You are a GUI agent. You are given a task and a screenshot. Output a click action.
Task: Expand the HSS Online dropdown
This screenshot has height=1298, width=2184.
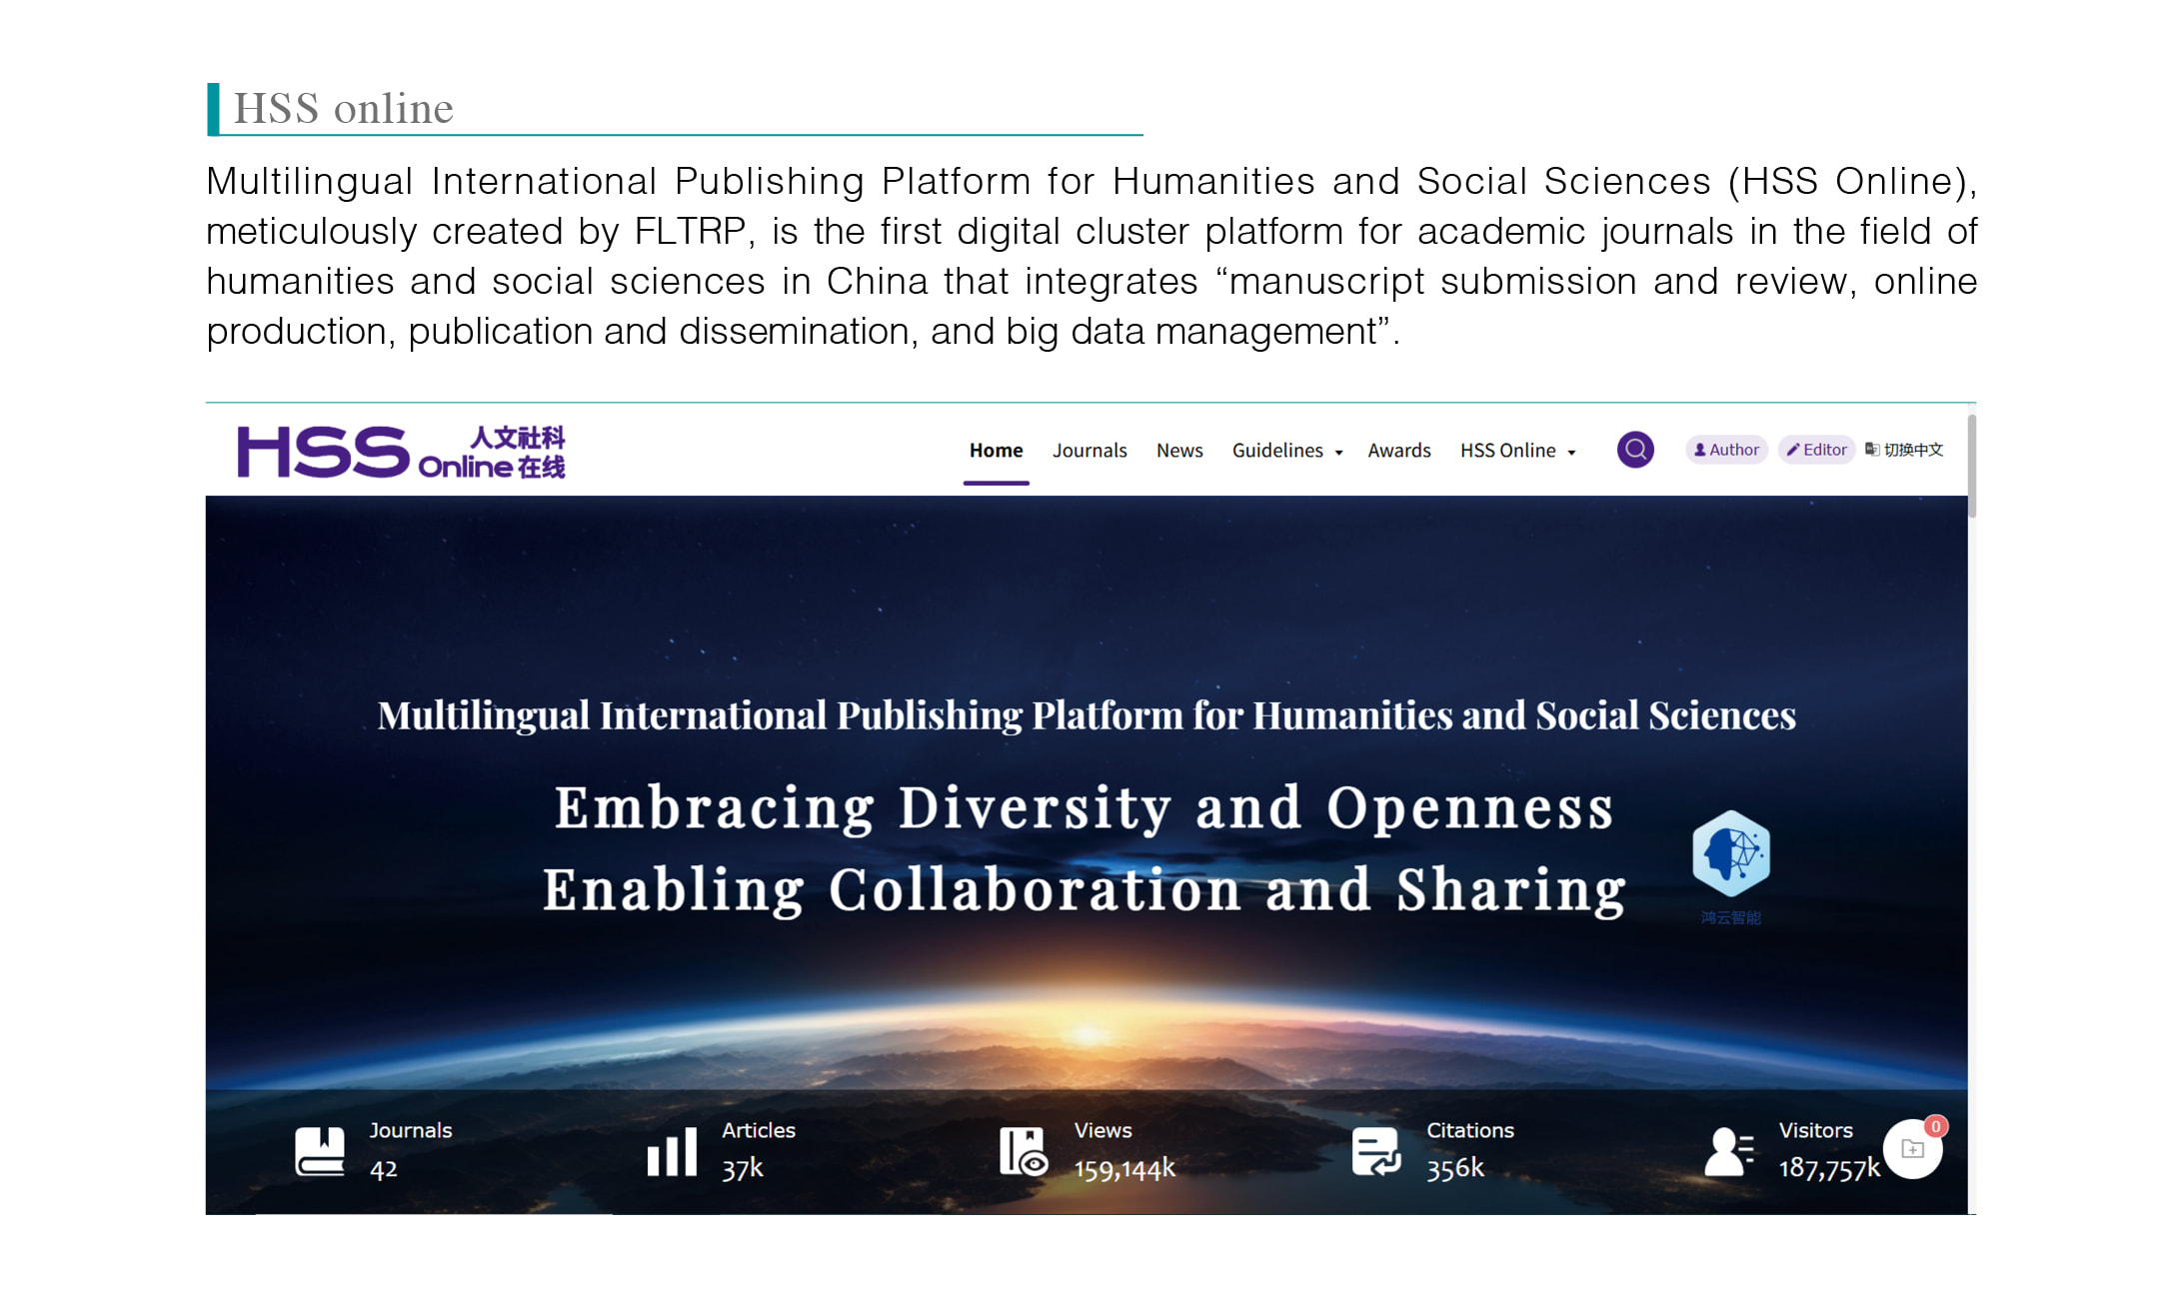[1518, 451]
